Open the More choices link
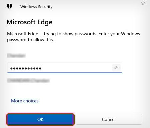The image size is (150, 128). pyautogui.click(x=25, y=101)
